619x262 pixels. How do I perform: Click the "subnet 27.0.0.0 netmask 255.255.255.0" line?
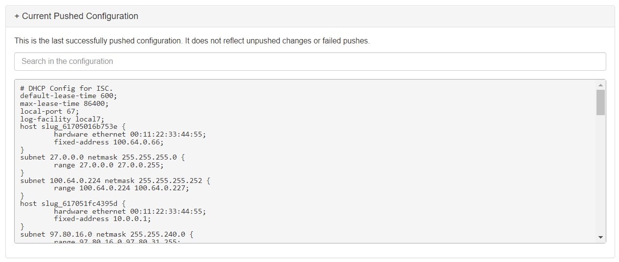point(103,158)
